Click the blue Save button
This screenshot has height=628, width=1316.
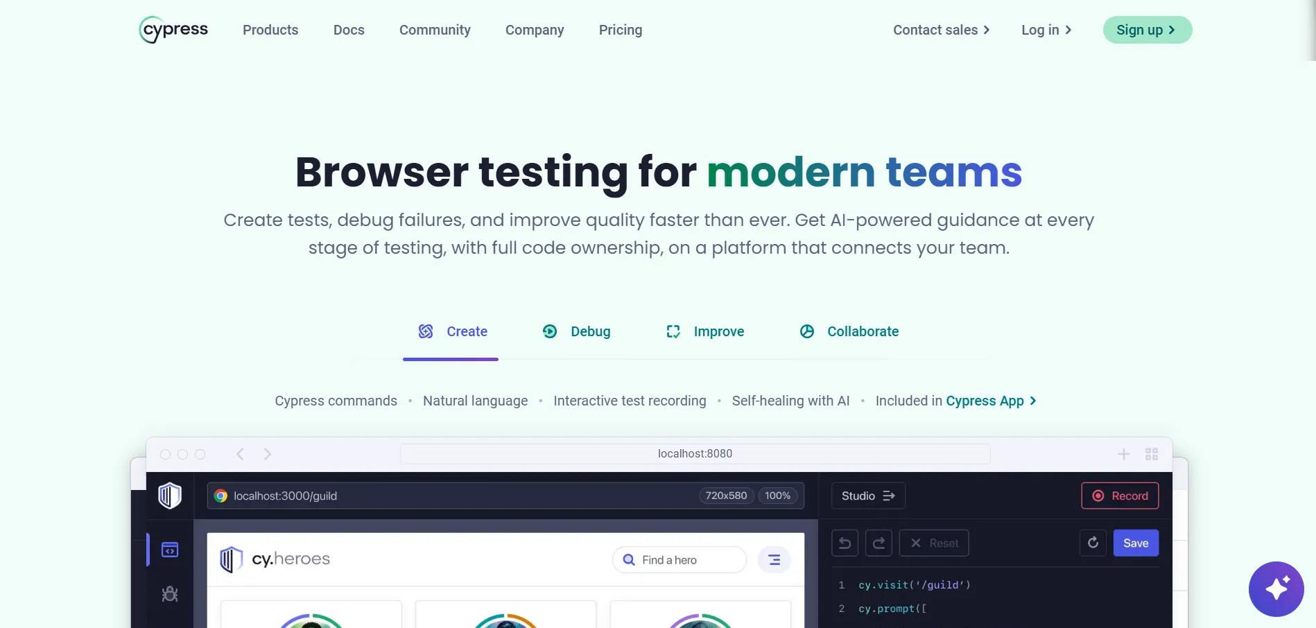coord(1136,543)
